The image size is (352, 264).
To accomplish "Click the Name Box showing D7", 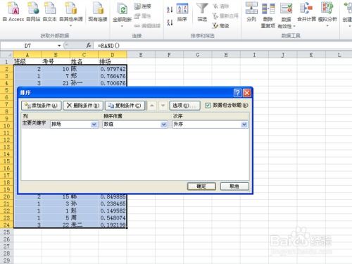I will click(28, 46).
